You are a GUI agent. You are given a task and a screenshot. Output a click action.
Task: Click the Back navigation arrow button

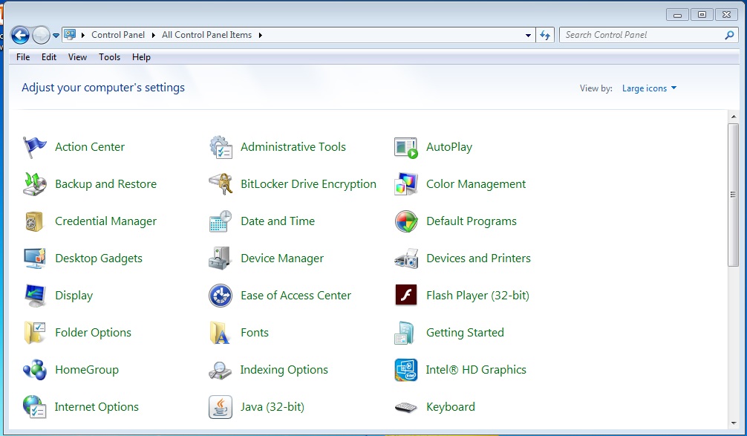20,35
